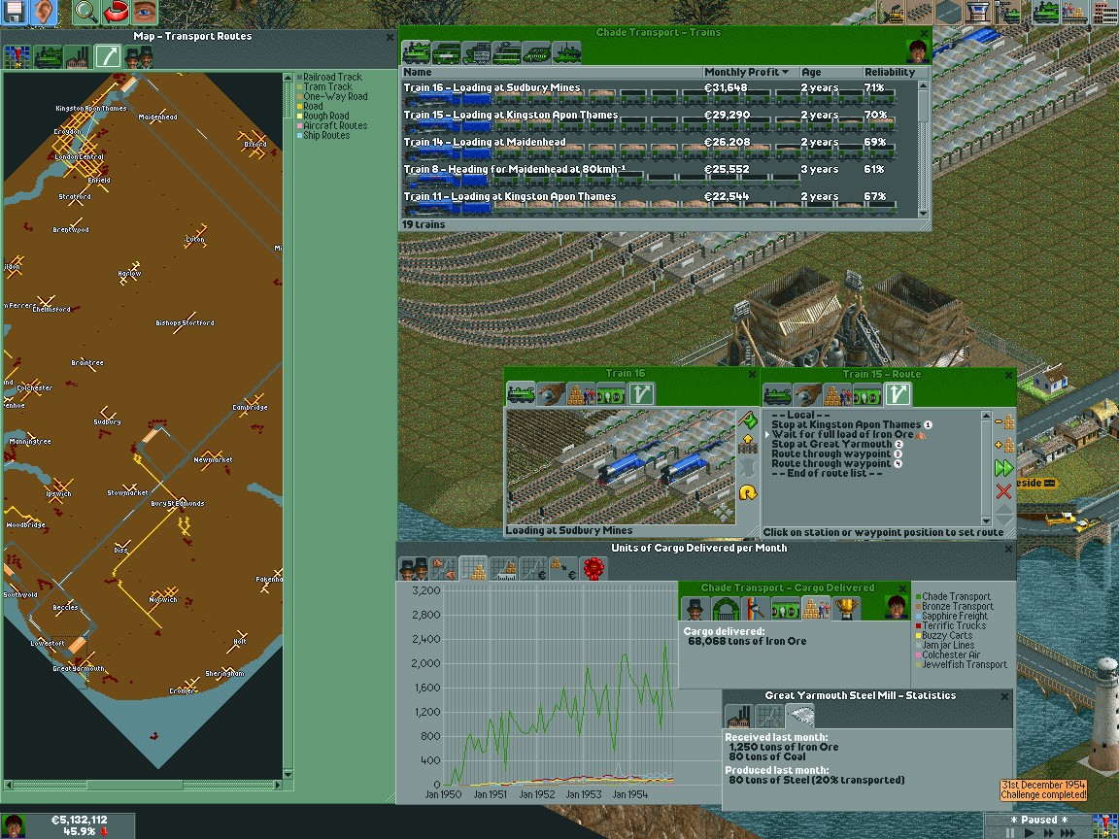Show ships in Chade Transport vehicle list

(566, 52)
